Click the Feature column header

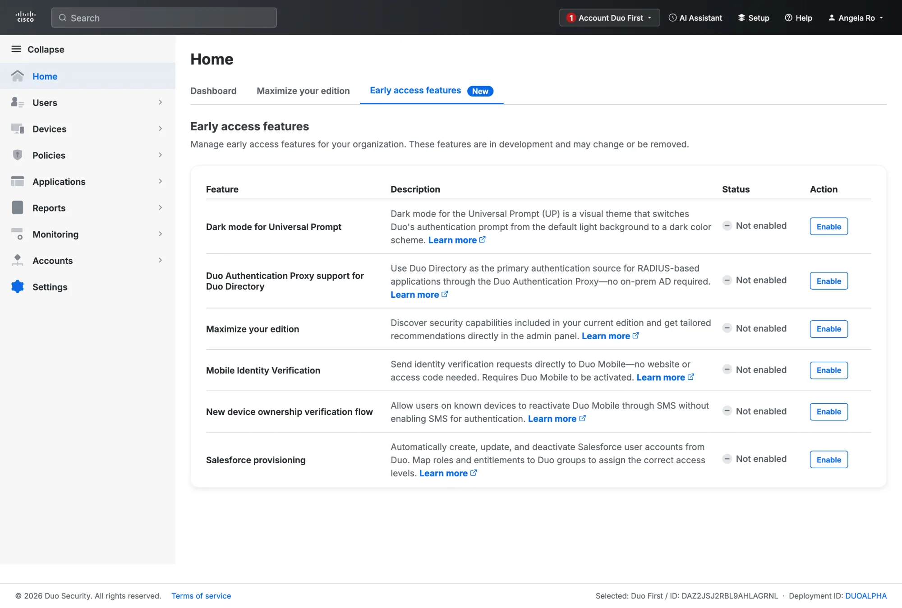[x=222, y=189]
